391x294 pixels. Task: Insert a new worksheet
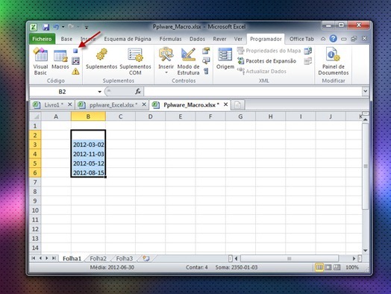tap(146, 258)
